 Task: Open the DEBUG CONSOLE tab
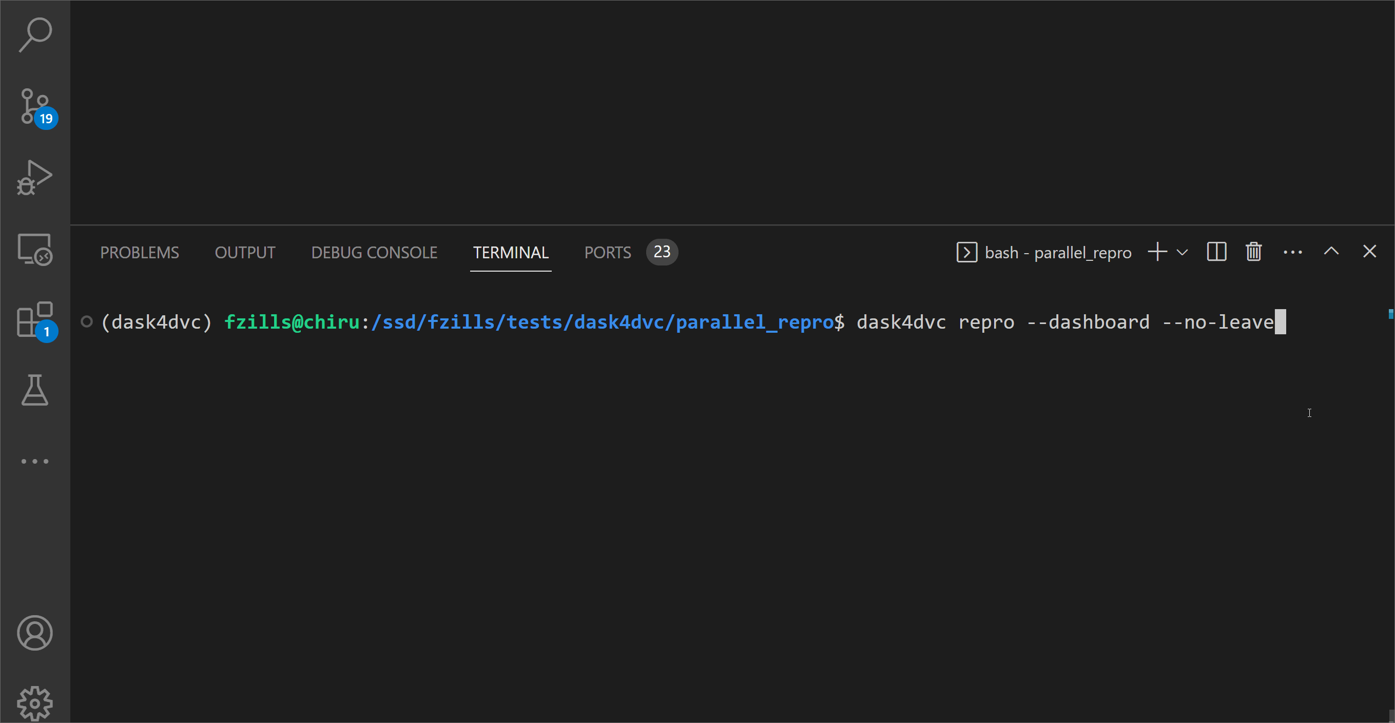pos(374,253)
